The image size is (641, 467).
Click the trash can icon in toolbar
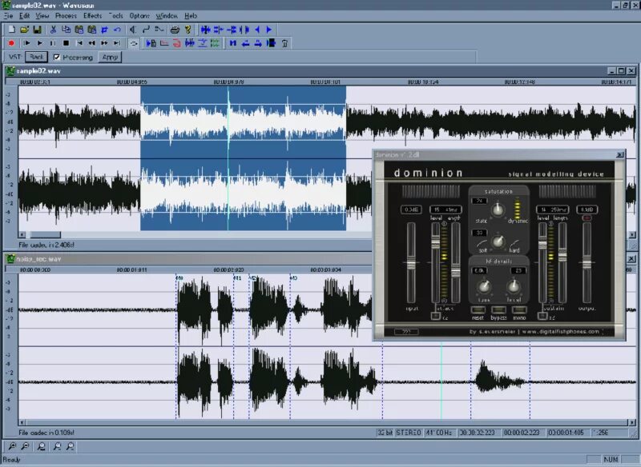click(285, 43)
